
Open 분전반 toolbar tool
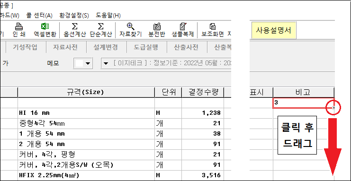[157, 30]
